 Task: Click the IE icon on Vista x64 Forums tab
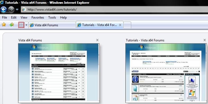click(32, 25)
